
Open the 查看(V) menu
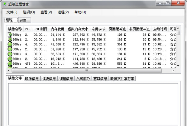(x=46, y=12)
